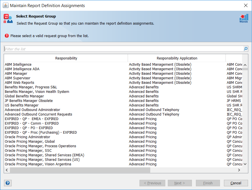Click the Finish button

pyautogui.click(x=208, y=183)
